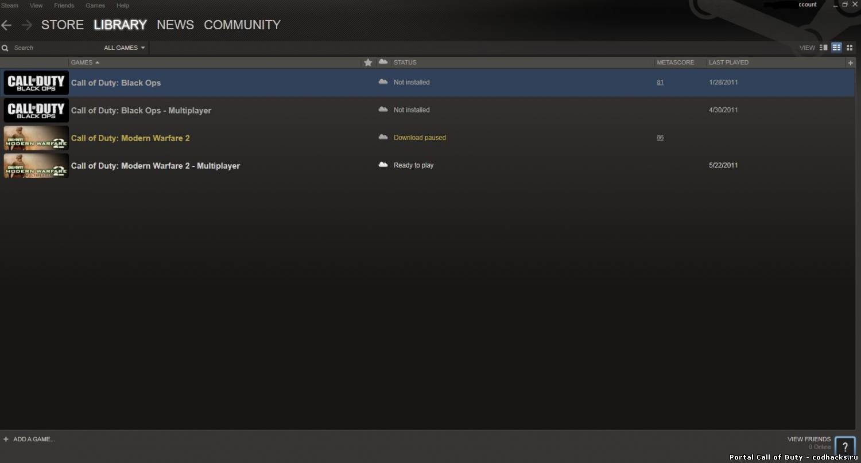Open Metascore 81 link

(660, 82)
